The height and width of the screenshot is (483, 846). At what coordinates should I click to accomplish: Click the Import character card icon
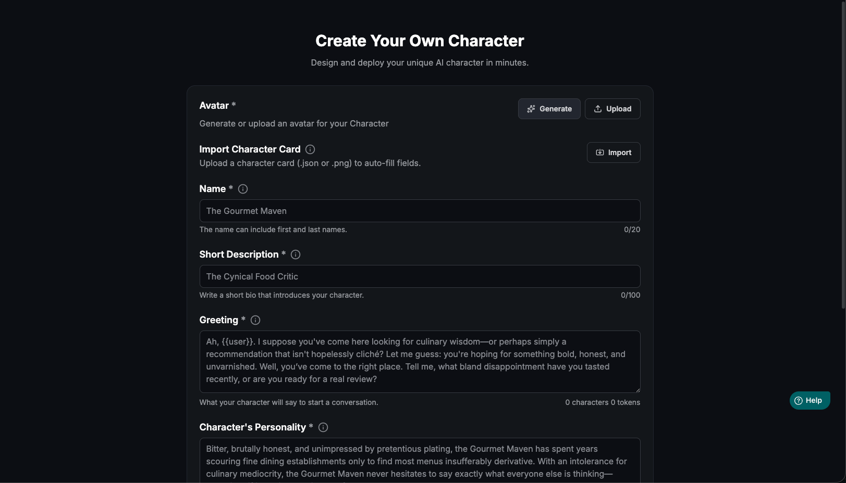tap(600, 152)
